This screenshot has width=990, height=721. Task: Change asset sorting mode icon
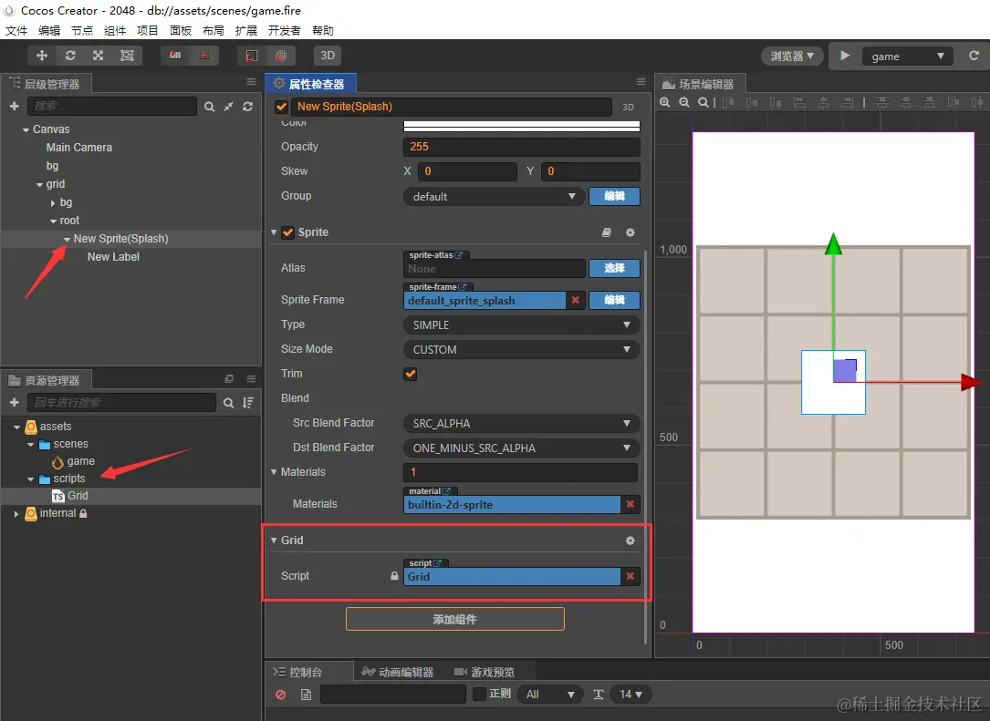pyautogui.click(x=248, y=403)
